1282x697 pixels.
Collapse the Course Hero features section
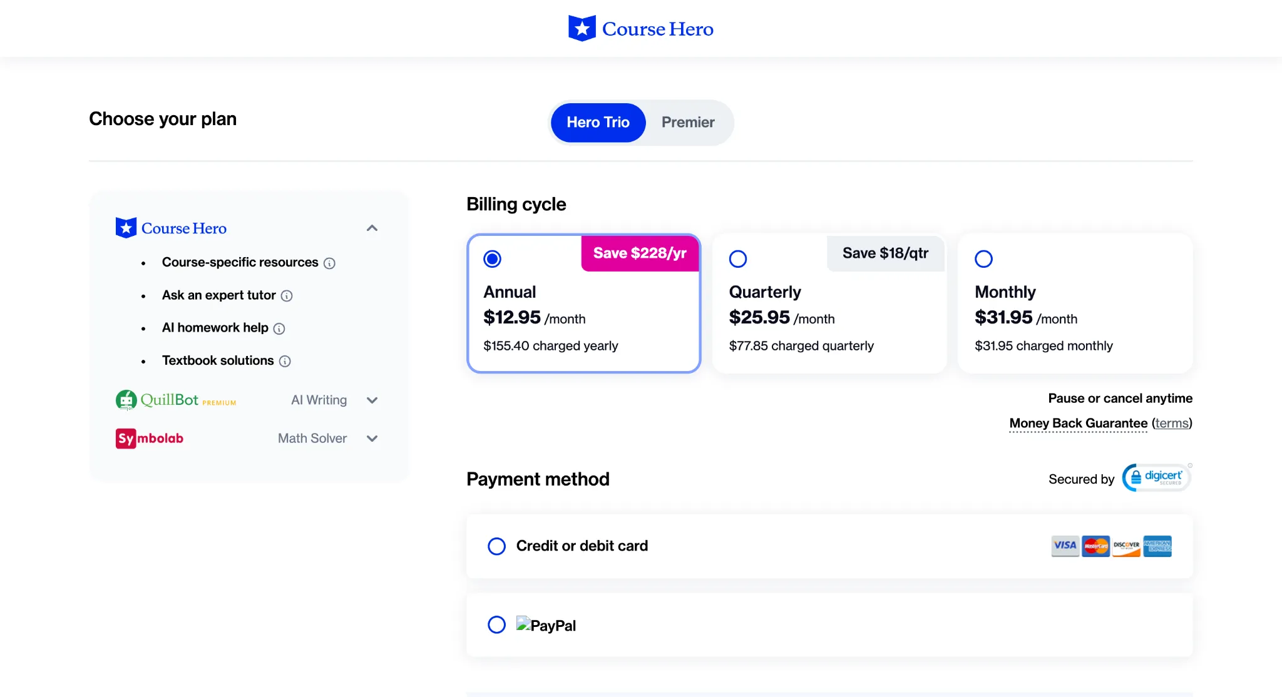[x=372, y=228]
